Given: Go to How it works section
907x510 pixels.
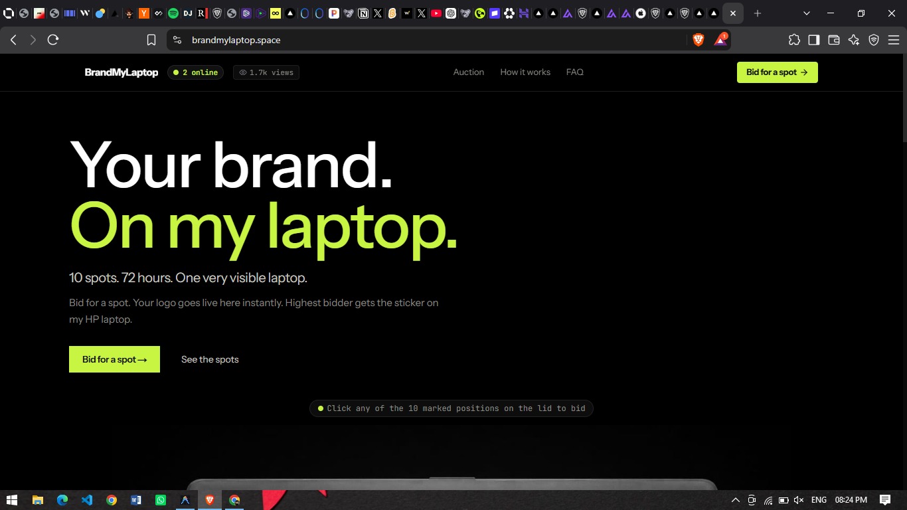Looking at the screenshot, I should coord(525,72).
